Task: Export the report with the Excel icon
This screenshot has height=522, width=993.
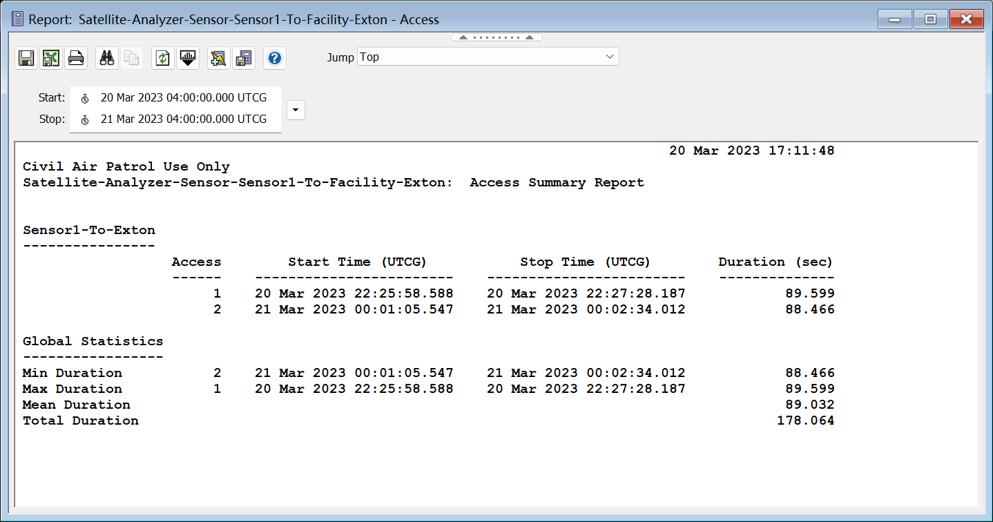Action: (x=51, y=58)
